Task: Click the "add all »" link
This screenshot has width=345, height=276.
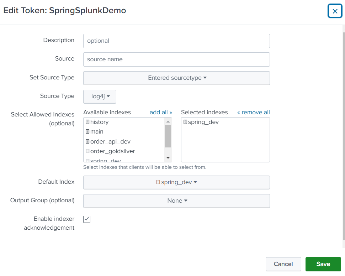Action: click(x=160, y=112)
